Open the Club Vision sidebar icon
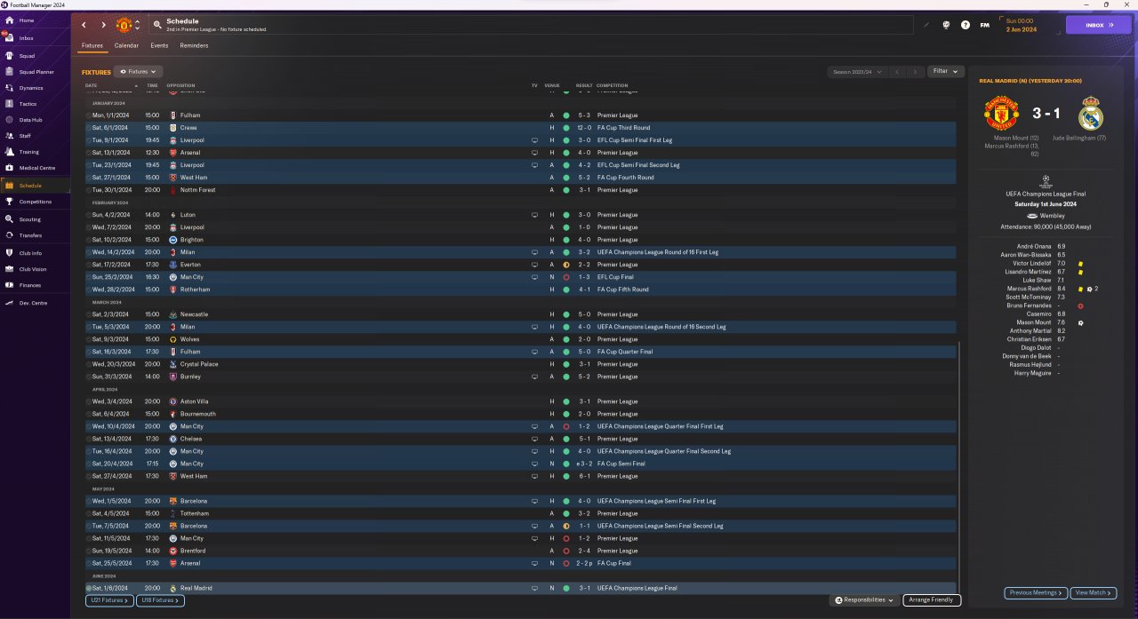Image resolution: width=1138 pixels, height=619 pixels. point(9,269)
